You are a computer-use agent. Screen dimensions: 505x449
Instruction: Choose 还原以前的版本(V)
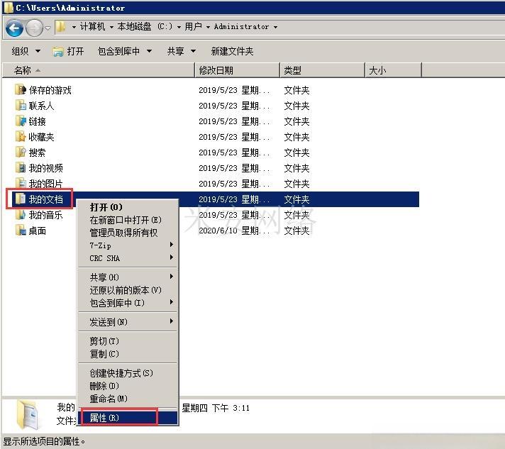(x=128, y=290)
